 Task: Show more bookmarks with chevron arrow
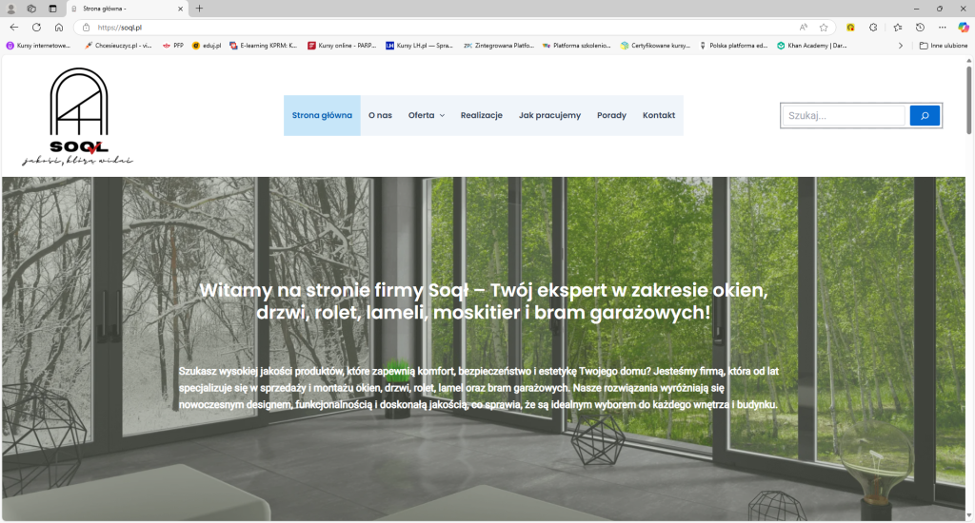tap(901, 45)
